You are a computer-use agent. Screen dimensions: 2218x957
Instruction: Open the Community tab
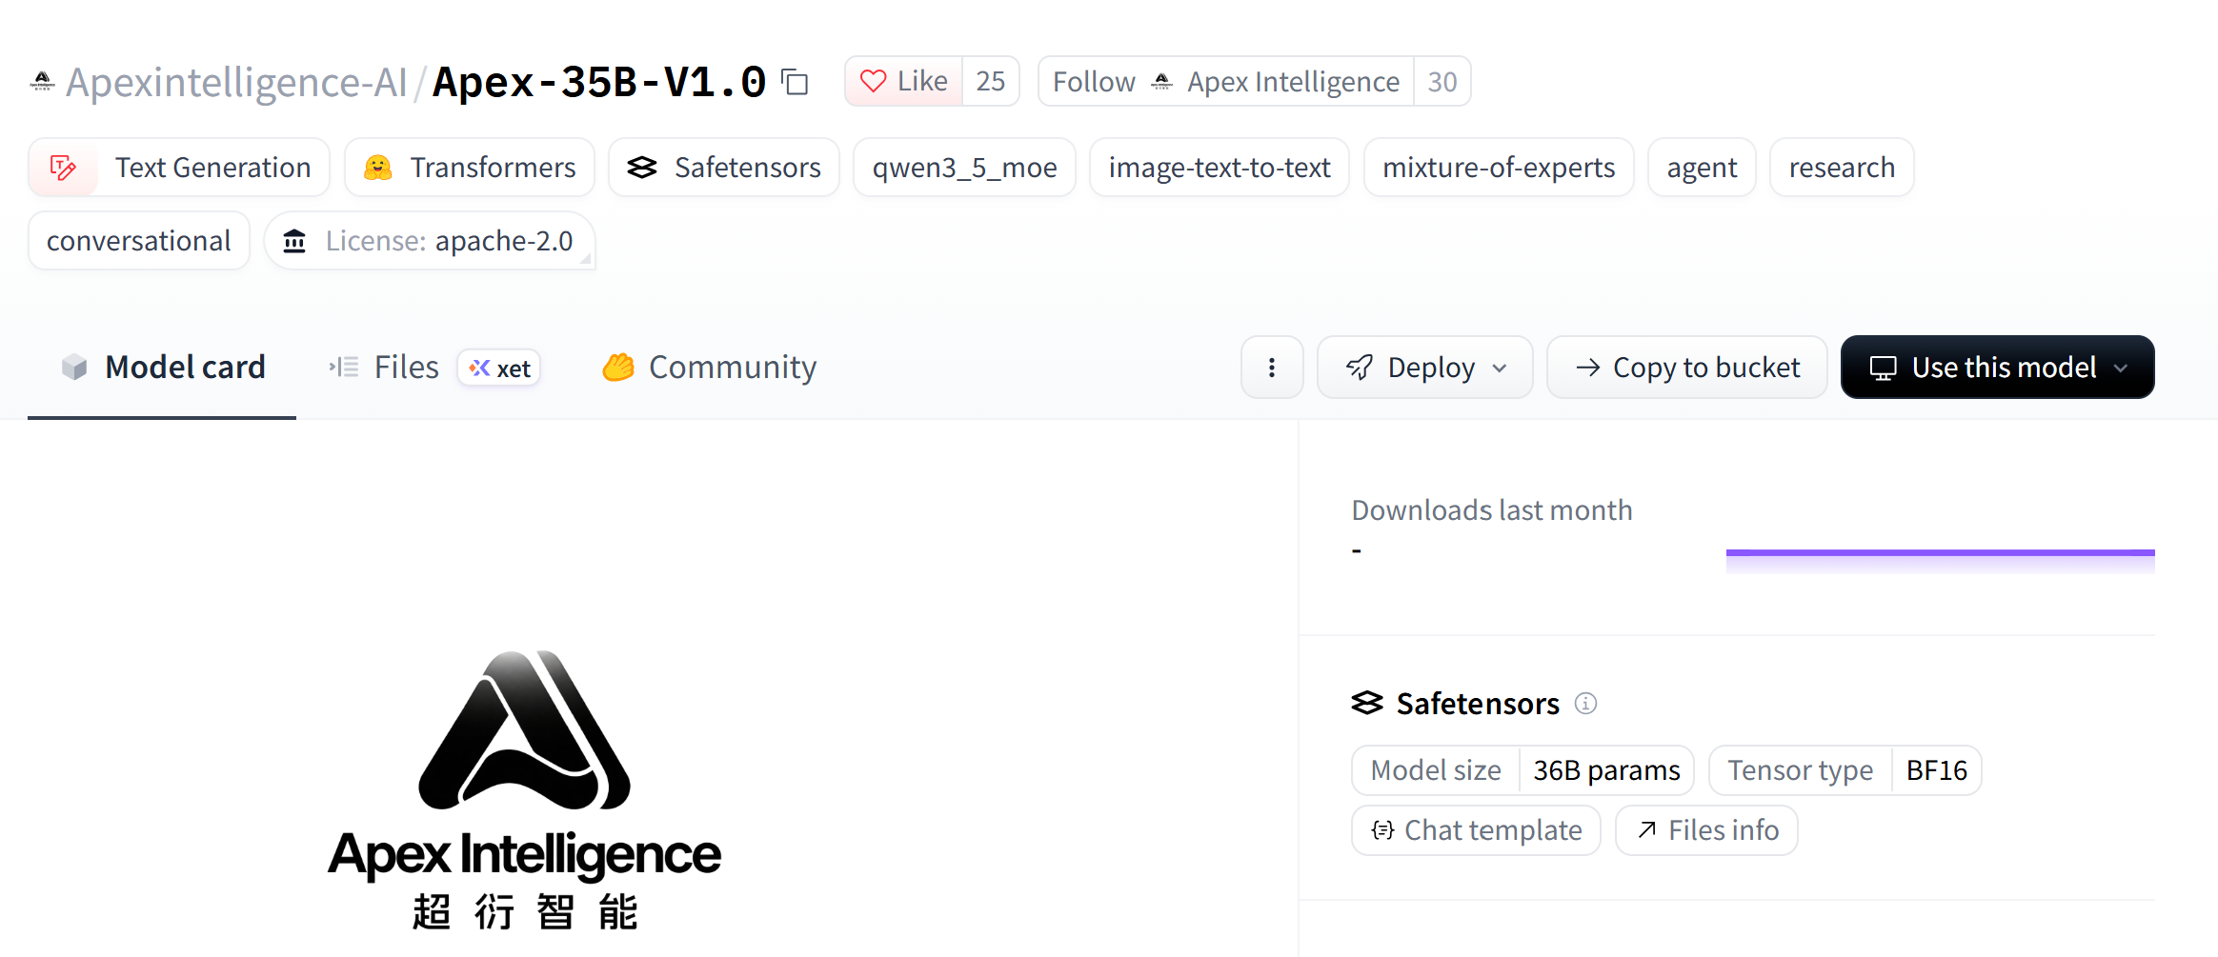[709, 368]
